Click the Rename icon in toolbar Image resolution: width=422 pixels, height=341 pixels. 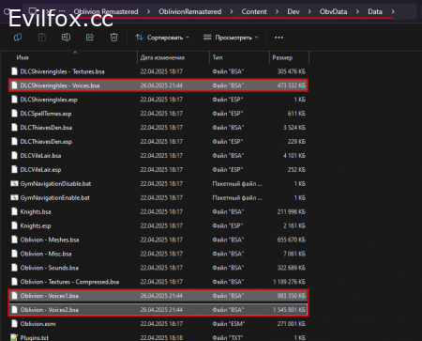tap(66, 38)
